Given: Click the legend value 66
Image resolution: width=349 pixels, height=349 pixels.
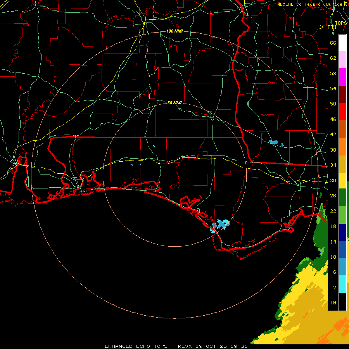Looking at the screenshot, I should point(333,43).
